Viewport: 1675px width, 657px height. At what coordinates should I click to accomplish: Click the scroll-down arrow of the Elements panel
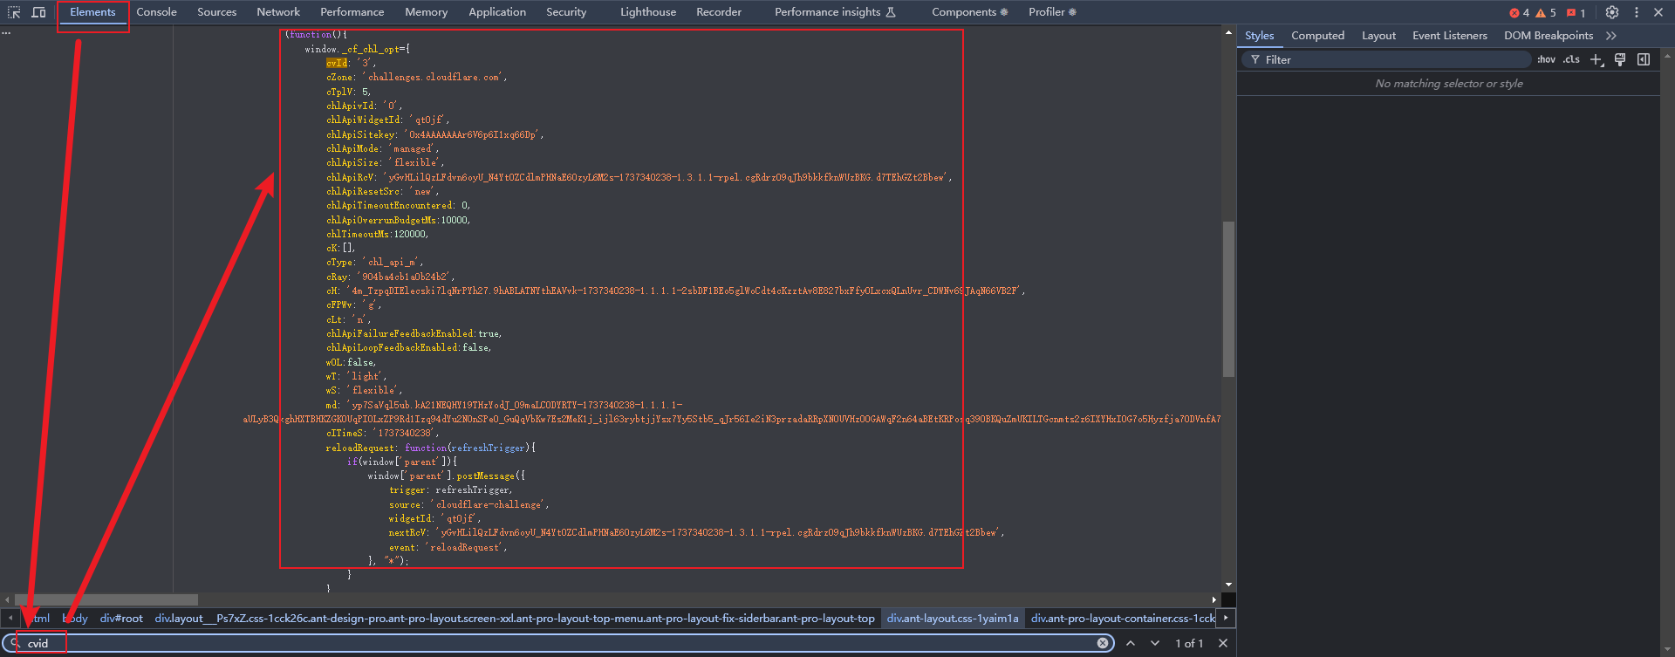click(1228, 585)
